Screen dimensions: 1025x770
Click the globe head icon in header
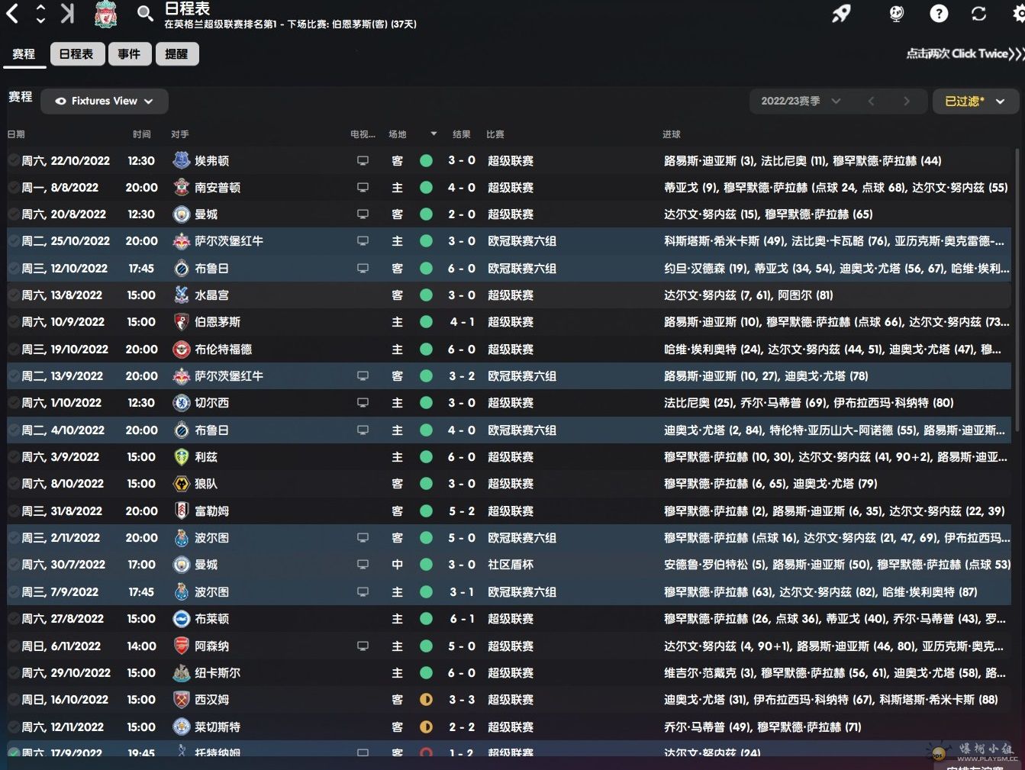(897, 13)
